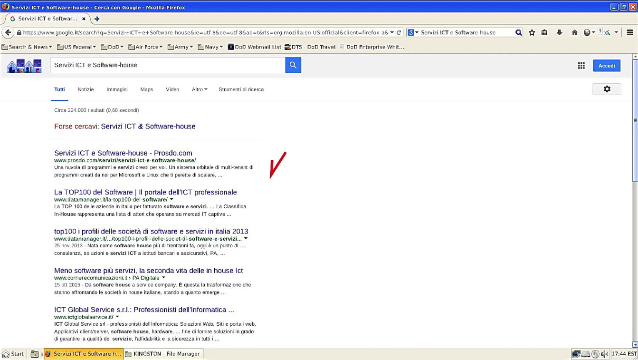Viewport: 638px width, 360px height.
Task: Expand the Navy bookmarks folder
Action: tap(210, 47)
